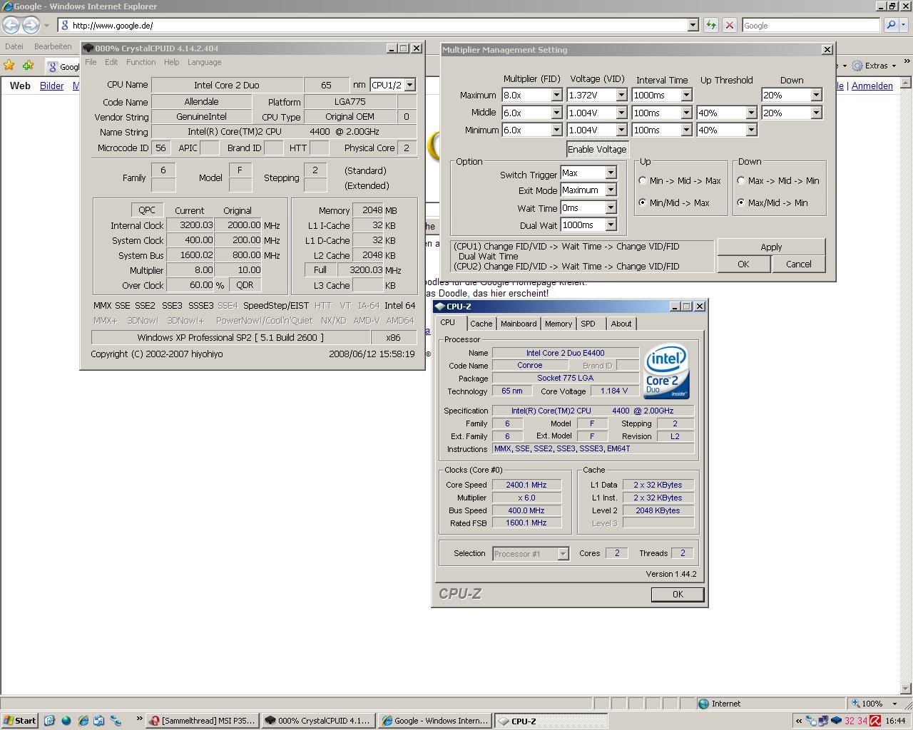Screen dimensions: 913x730
Task: Click the Google search box in IE toolbar
Action: [x=811, y=25]
